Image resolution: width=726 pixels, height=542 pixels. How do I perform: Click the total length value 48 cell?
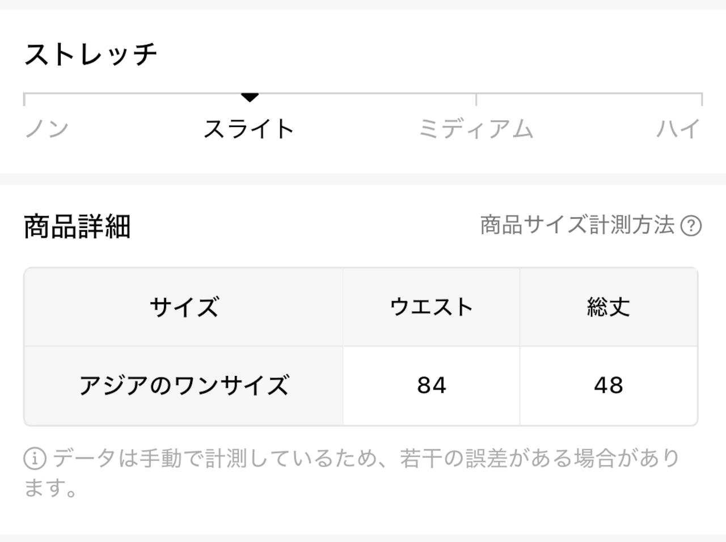(x=609, y=386)
